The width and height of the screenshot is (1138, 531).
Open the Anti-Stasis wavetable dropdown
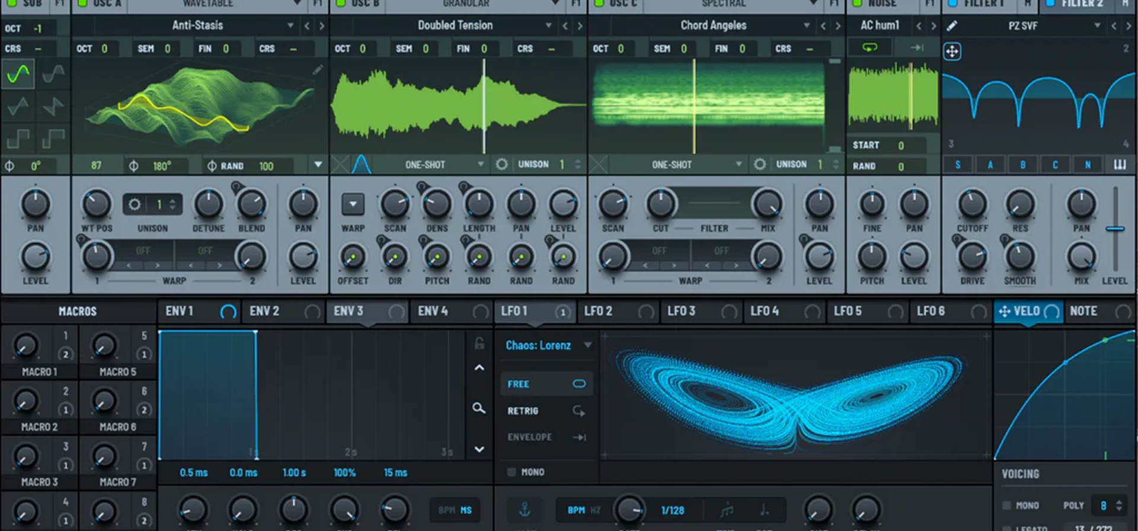tap(290, 25)
